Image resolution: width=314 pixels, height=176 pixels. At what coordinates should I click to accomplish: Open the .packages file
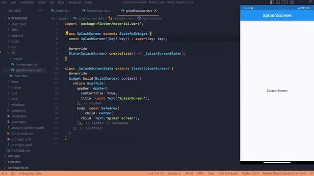click(x=19, y=122)
